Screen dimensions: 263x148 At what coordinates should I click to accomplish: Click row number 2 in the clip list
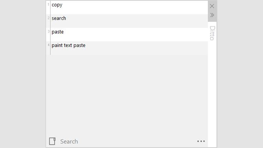(x=48, y=18)
